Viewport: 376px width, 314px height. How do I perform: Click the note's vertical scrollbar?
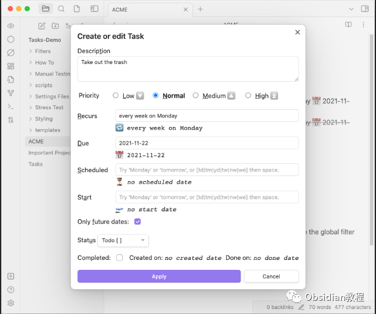pos(371,140)
